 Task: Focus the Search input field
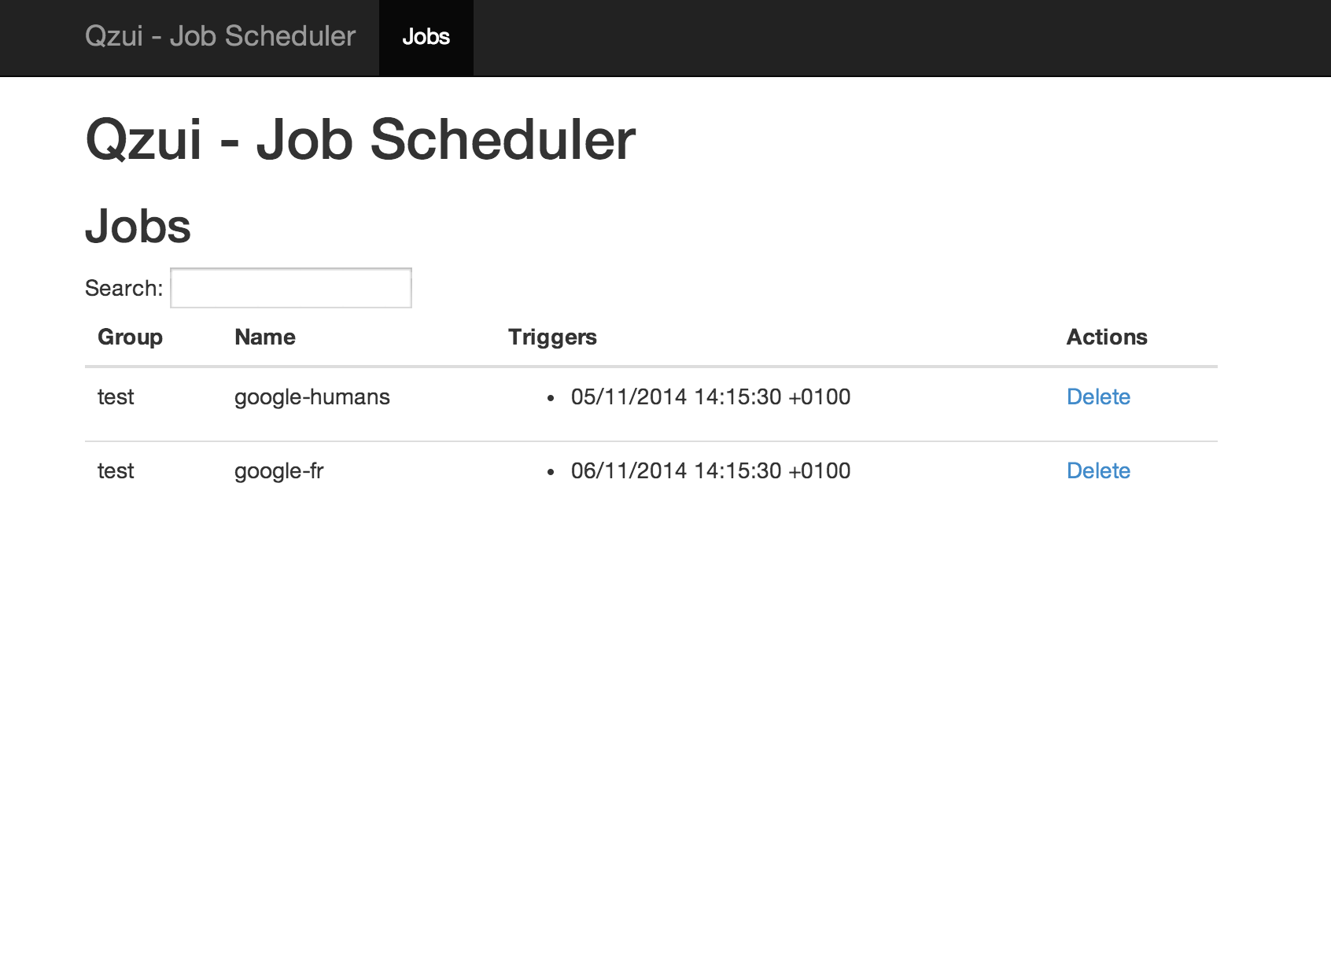(291, 288)
